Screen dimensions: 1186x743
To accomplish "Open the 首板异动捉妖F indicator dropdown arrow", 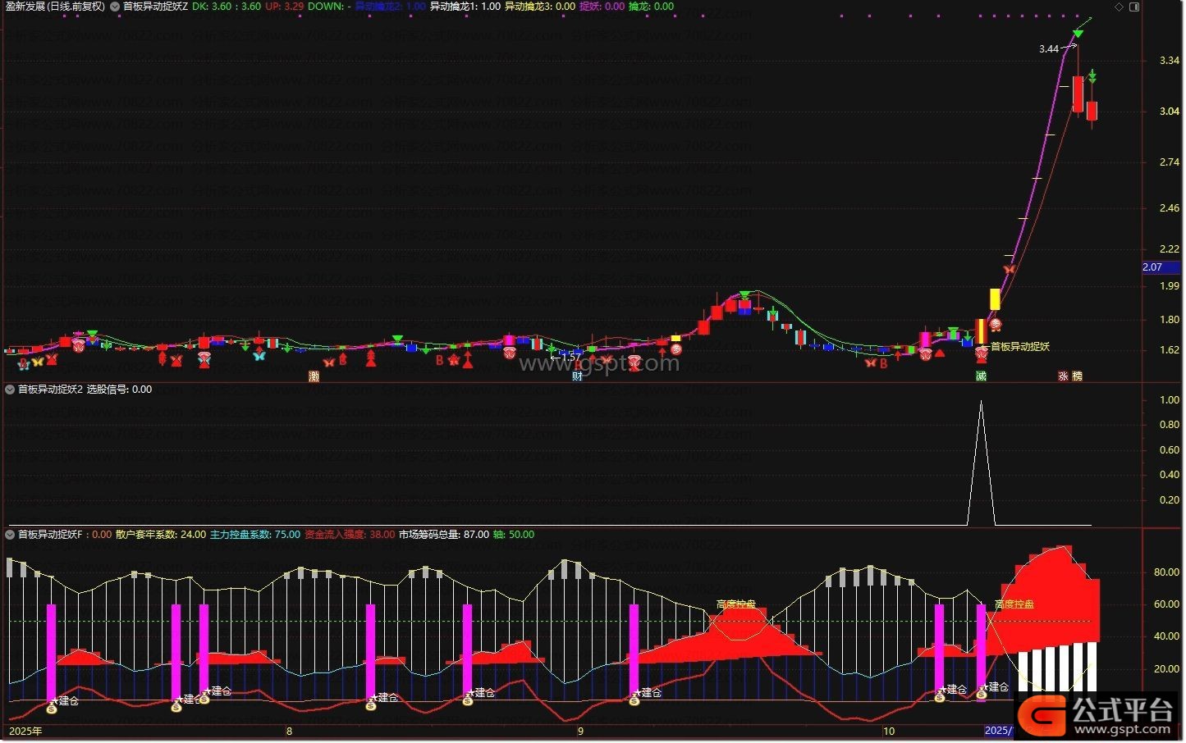I will click(10, 535).
